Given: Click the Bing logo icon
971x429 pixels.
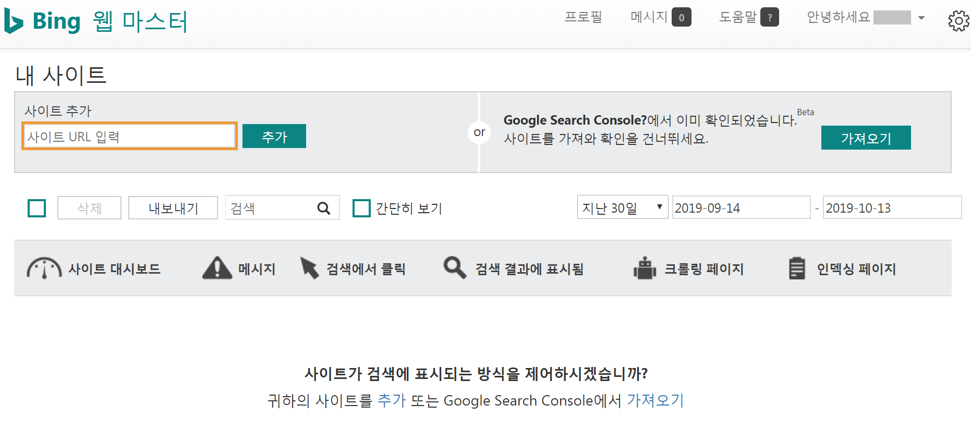Looking at the screenshot, I should [x=14, y=21].
